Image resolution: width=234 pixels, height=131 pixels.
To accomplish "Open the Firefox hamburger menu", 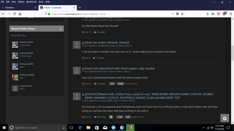I will tap(231, 14).
